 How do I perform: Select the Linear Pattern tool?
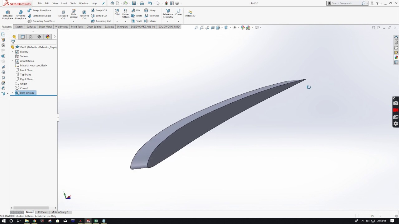(126, 13)
